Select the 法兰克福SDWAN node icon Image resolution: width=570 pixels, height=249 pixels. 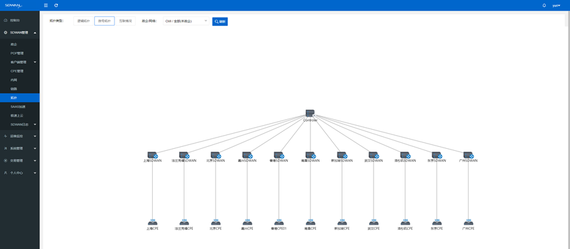[184, 155]
